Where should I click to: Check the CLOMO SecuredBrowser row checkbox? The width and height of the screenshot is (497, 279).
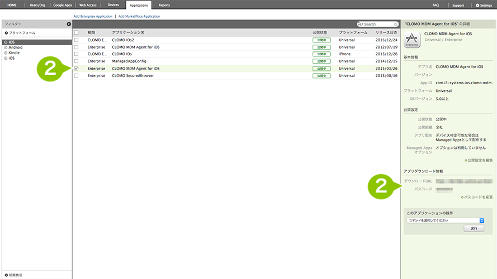click(76, 75)
